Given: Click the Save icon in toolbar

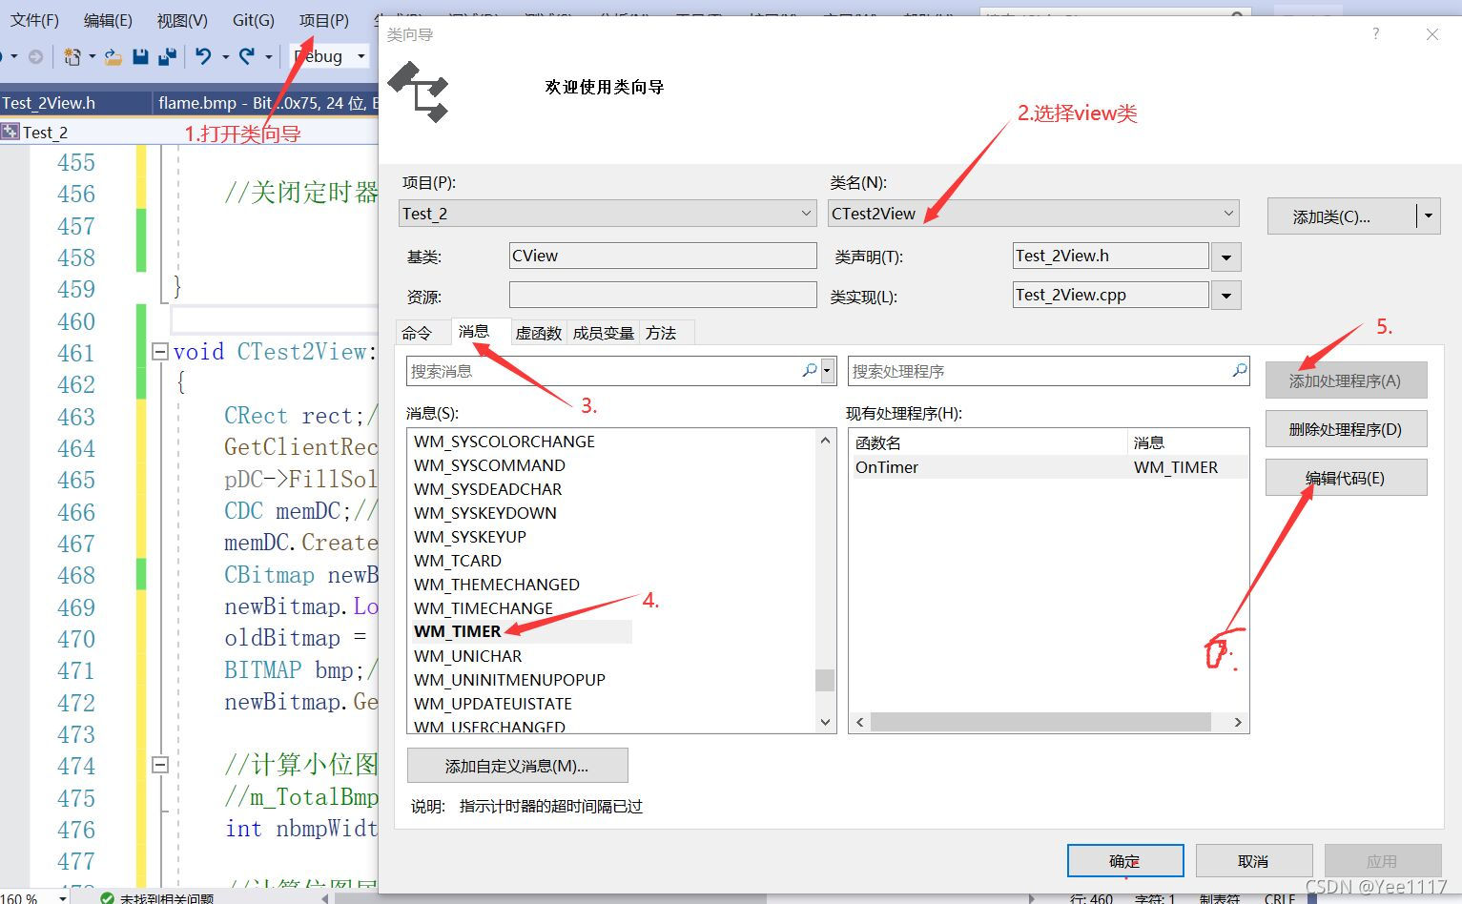Looking at the screenshot, I should [140, 57].
